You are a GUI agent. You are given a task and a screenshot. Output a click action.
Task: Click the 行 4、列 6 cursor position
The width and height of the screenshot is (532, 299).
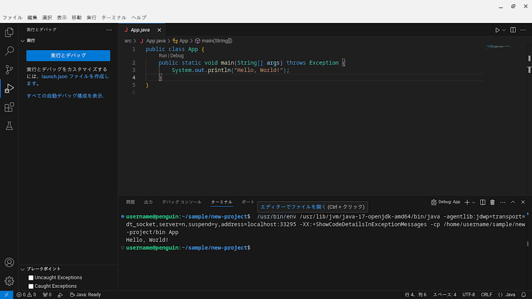pos(415,295)
